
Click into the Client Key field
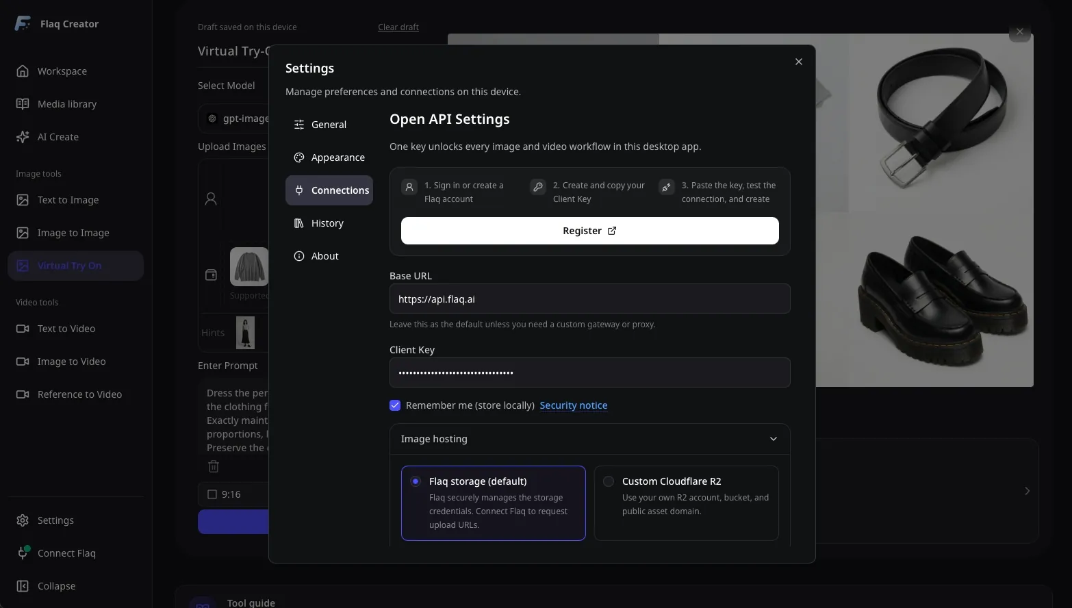tap(590, 372)
